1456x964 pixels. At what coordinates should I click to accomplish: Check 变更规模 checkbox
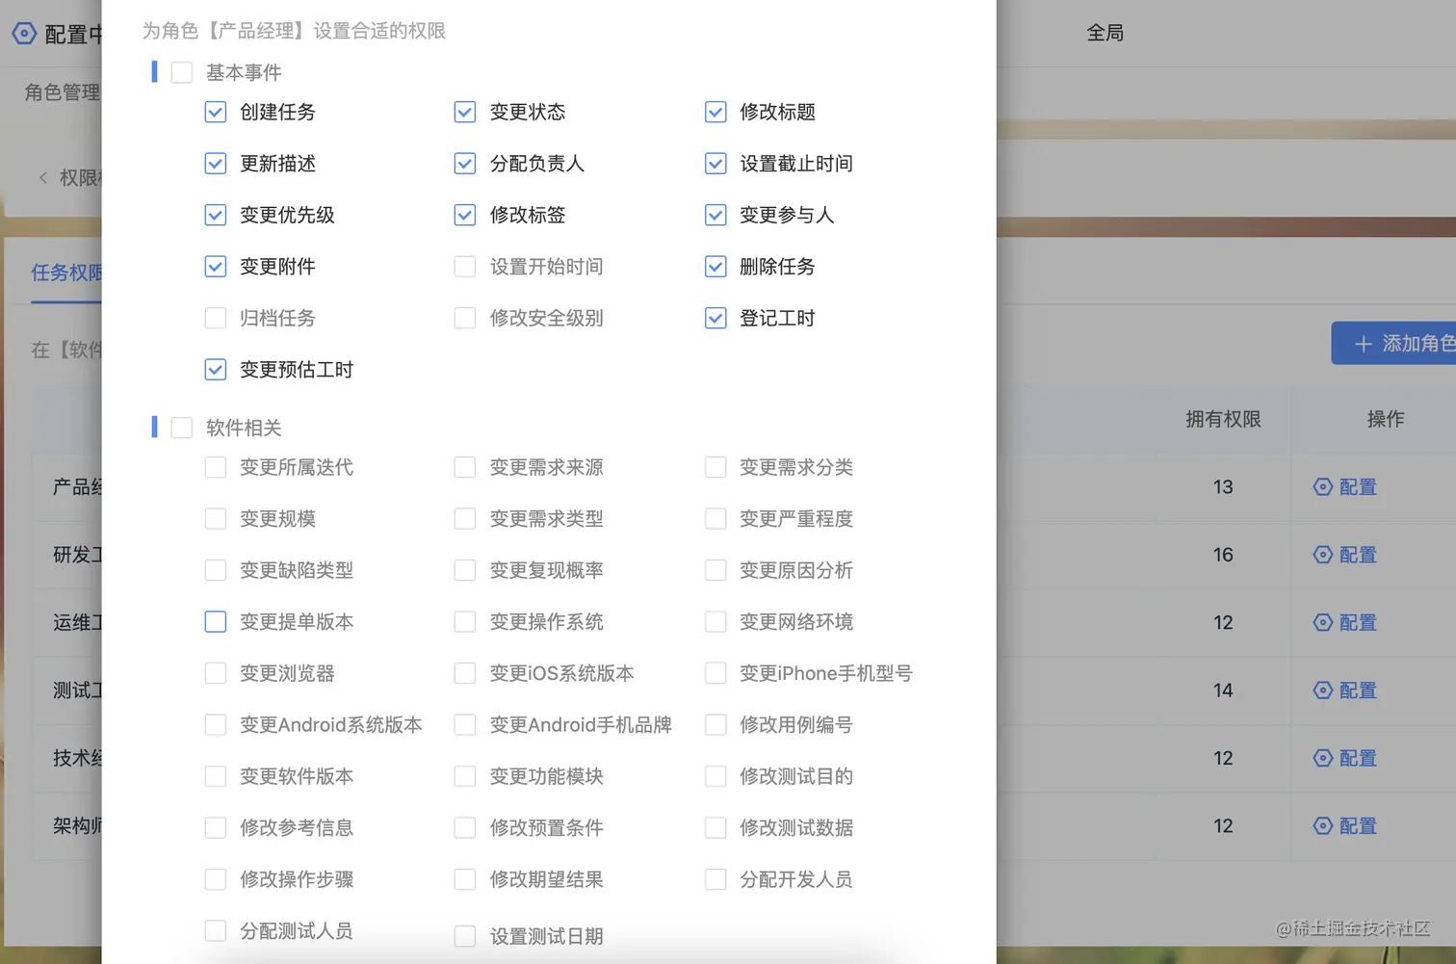[x=216, y=519]
